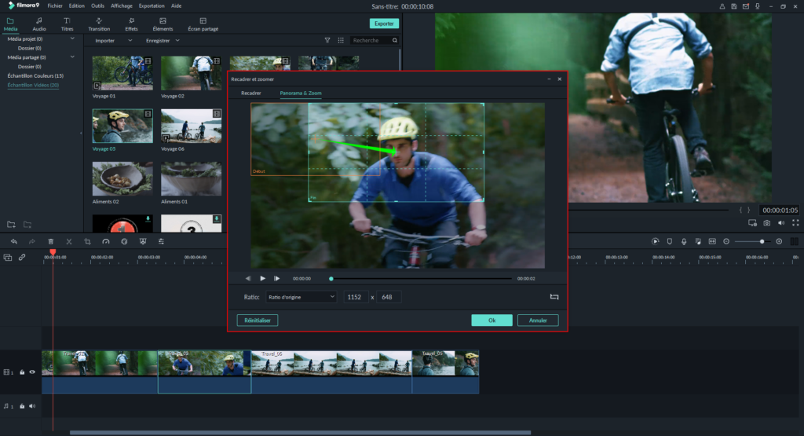
Task: Open the Audio tab
Action: (x=39, y=24)
